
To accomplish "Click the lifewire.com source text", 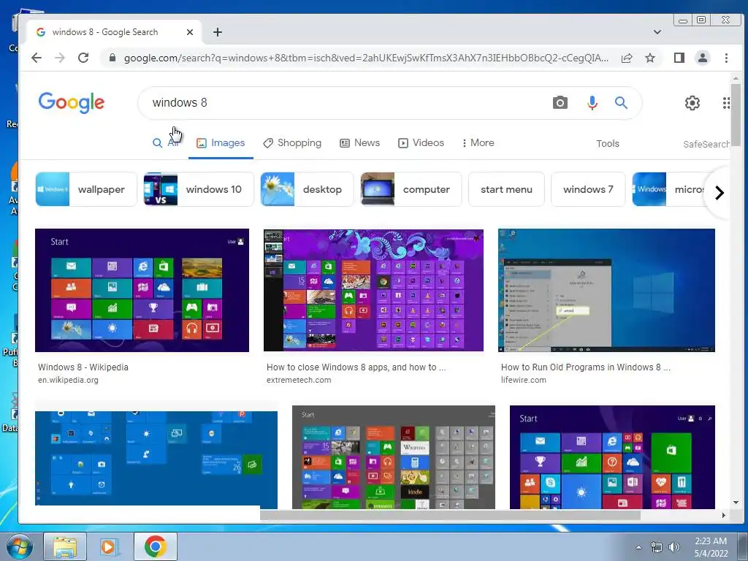I will [x=523, y=380].
